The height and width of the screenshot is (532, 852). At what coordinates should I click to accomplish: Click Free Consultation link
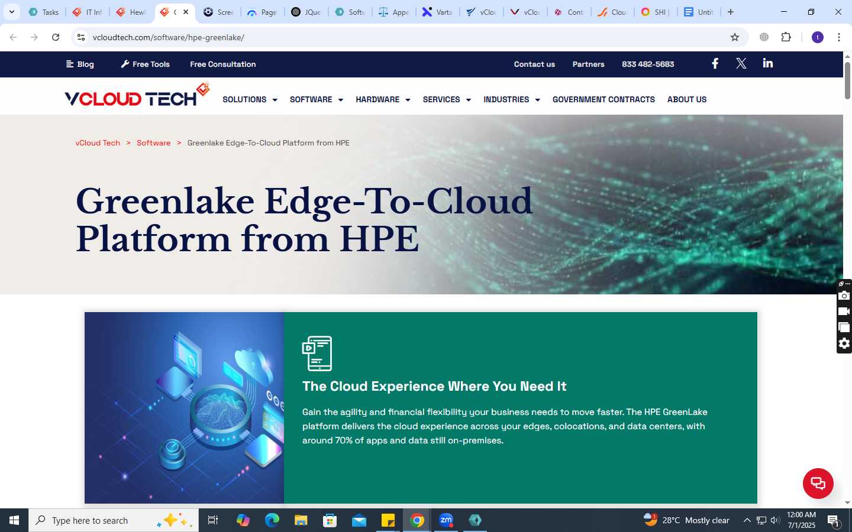point(223,64)
